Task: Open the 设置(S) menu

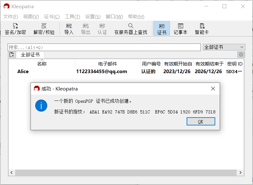Action: pos(93,17)
